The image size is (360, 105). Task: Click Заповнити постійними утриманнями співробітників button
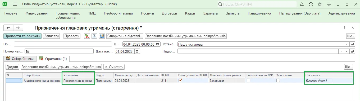click(186, 36)
